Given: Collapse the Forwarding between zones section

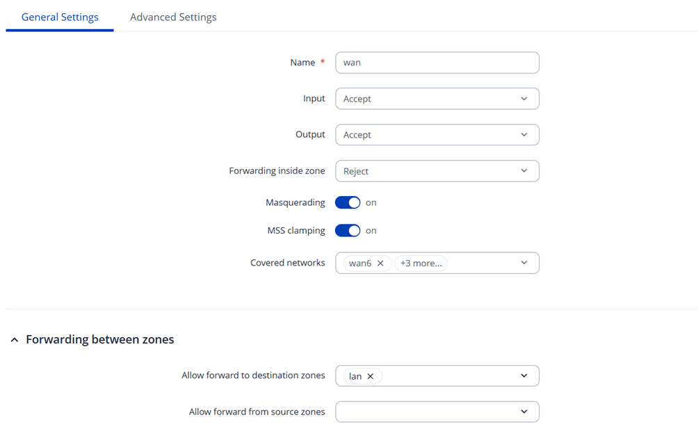Looking at the screenshot, I should [x=15, y=340].
